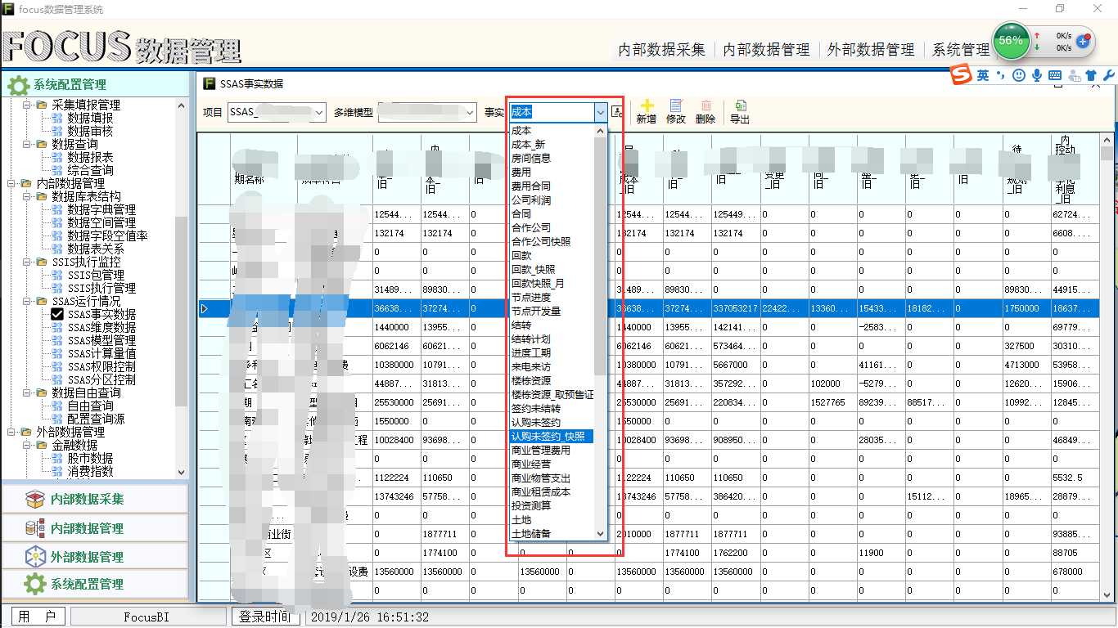Collapse the 采集填报管理 tree node
Screen dimensions: 1118x628
click(x=27, y=105)
